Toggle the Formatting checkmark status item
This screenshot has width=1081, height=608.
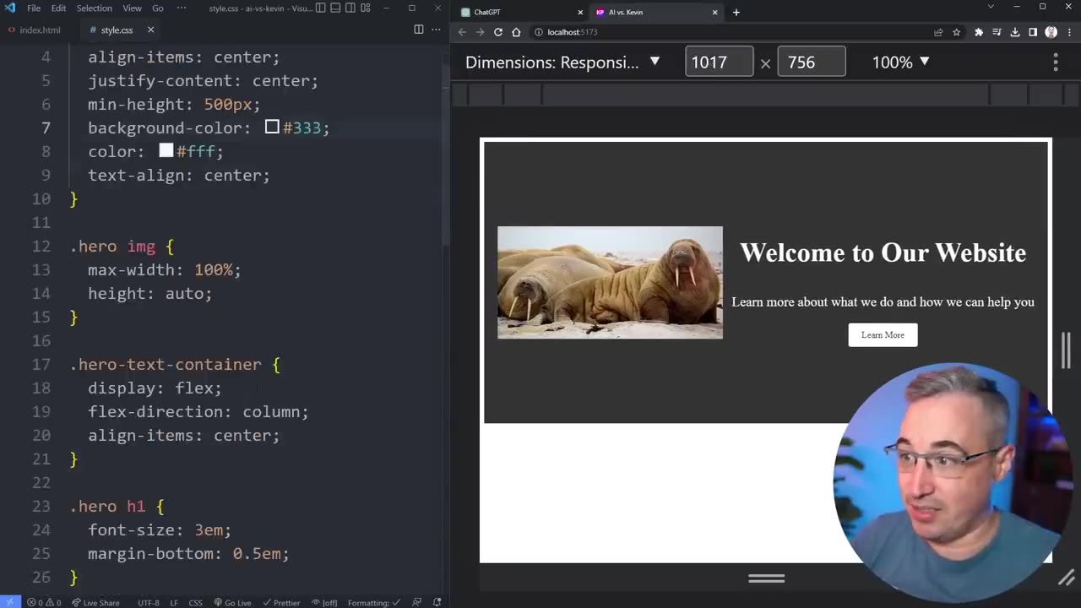(374, 602)
